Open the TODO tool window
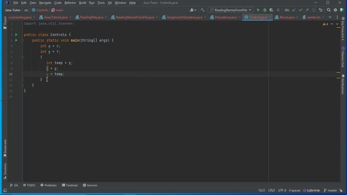347x195 pixels. click(29, 185)
